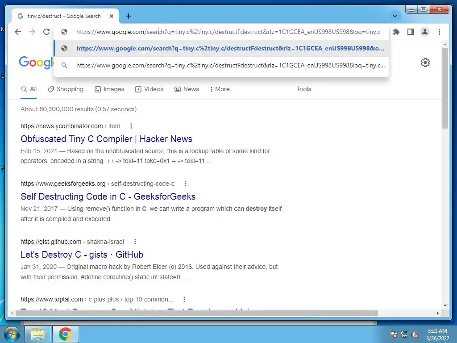Open Self Destructing Code in C result

tap(108, 197)
